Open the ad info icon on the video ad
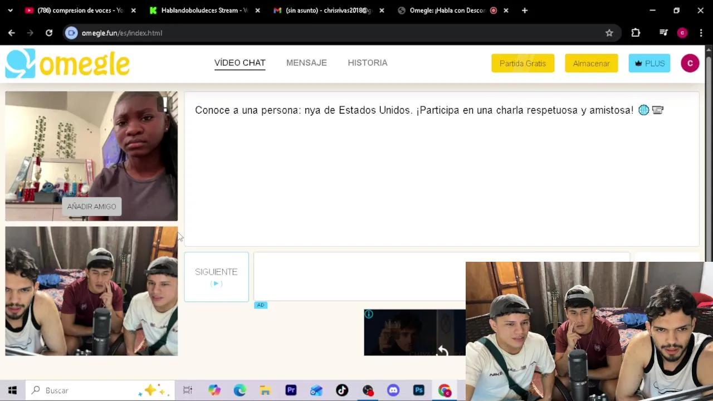The width and height of the screenshot is (713, 401). click(369, 315)
